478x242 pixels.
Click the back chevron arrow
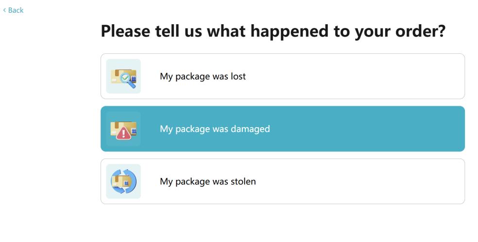(x=4, y=10)
